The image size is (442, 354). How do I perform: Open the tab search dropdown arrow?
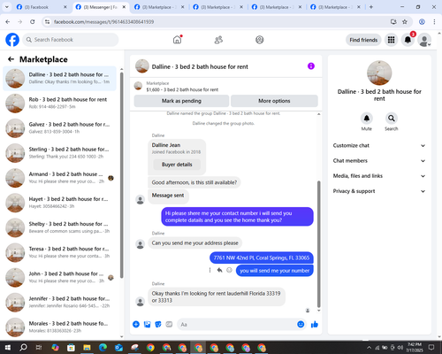[6, 7]
